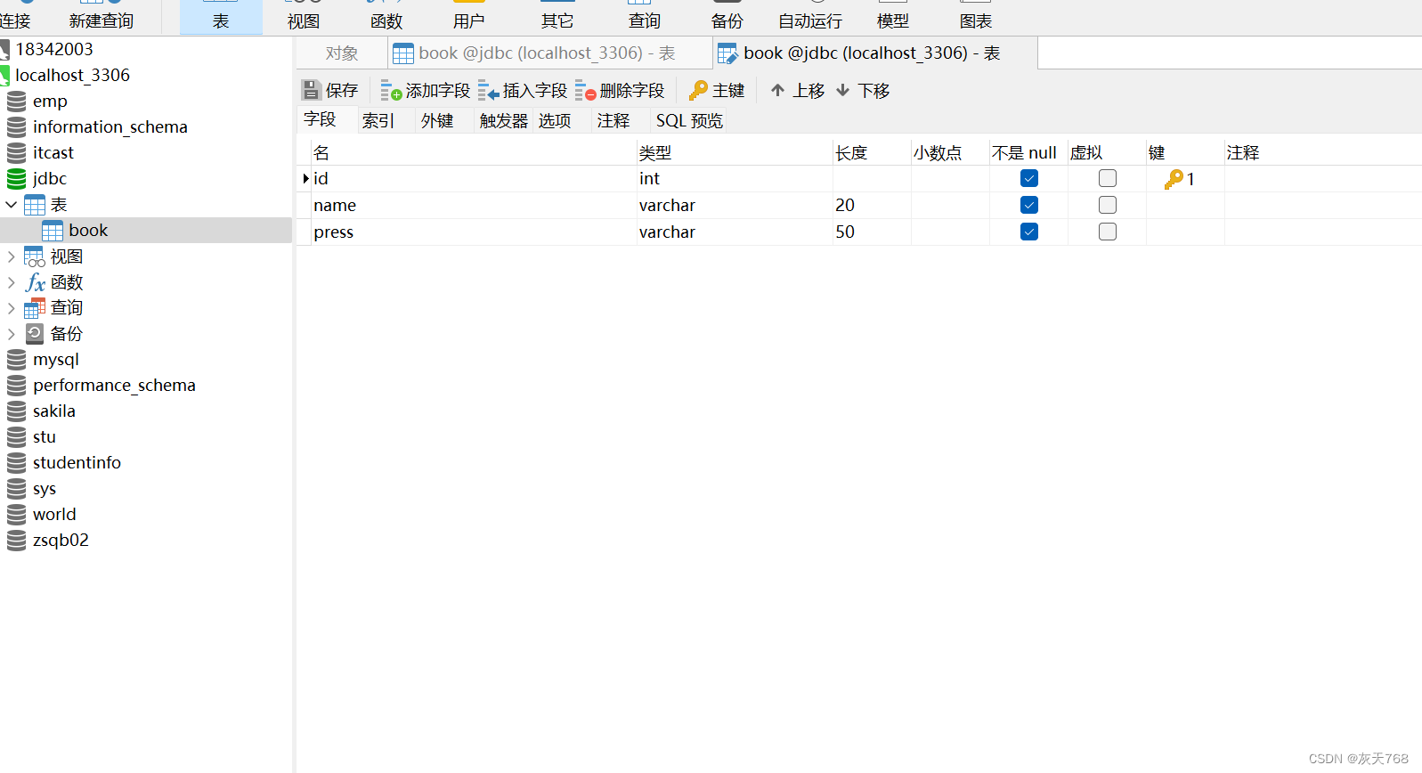Click the Move Down arrow icon
The image size is (1422, 773).
click(842, 90)
